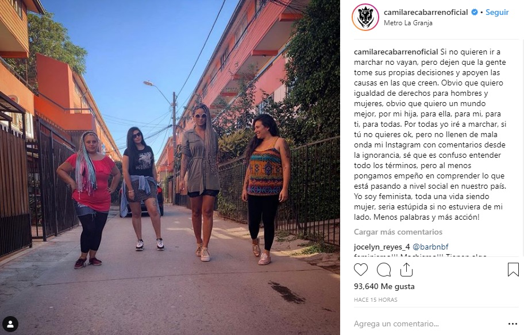The image size is (524, 335).
Task: Like the post with heart icon
Action: tap(361, 270)
